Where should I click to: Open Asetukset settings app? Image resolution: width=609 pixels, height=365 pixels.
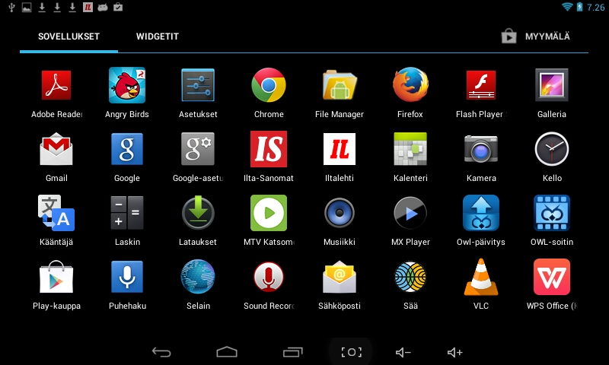pos(198,85)
